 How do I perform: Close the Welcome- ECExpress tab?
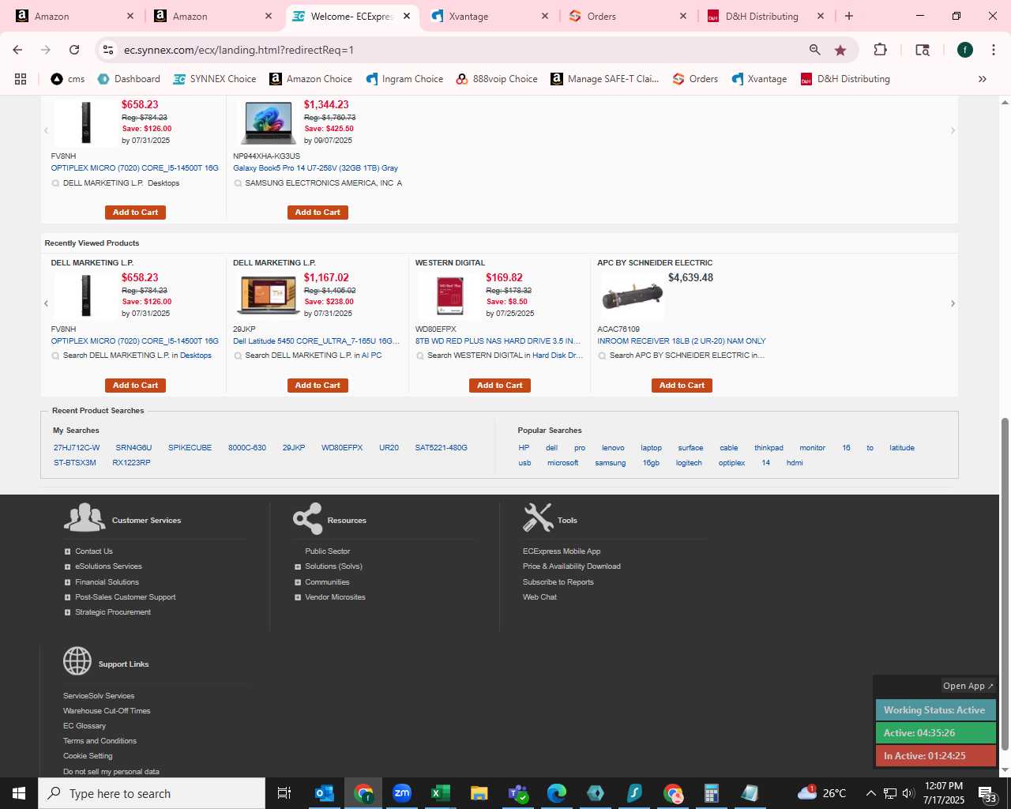coord(408,16)
